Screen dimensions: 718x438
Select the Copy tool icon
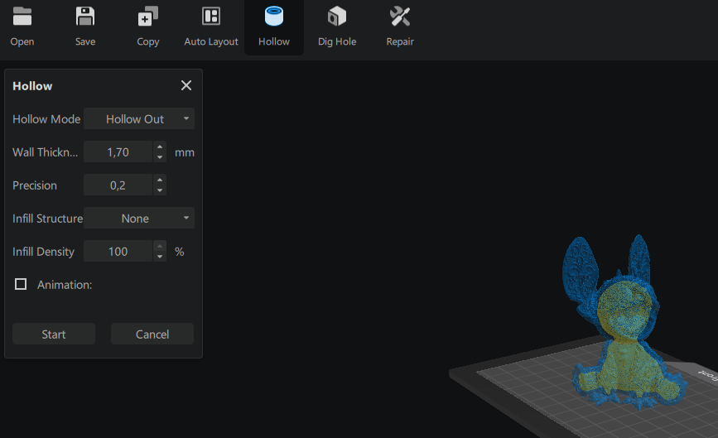[148, 17]
